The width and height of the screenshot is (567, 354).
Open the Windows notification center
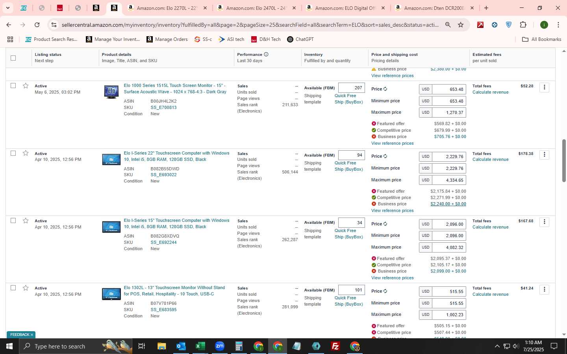[x=554, y=346]
